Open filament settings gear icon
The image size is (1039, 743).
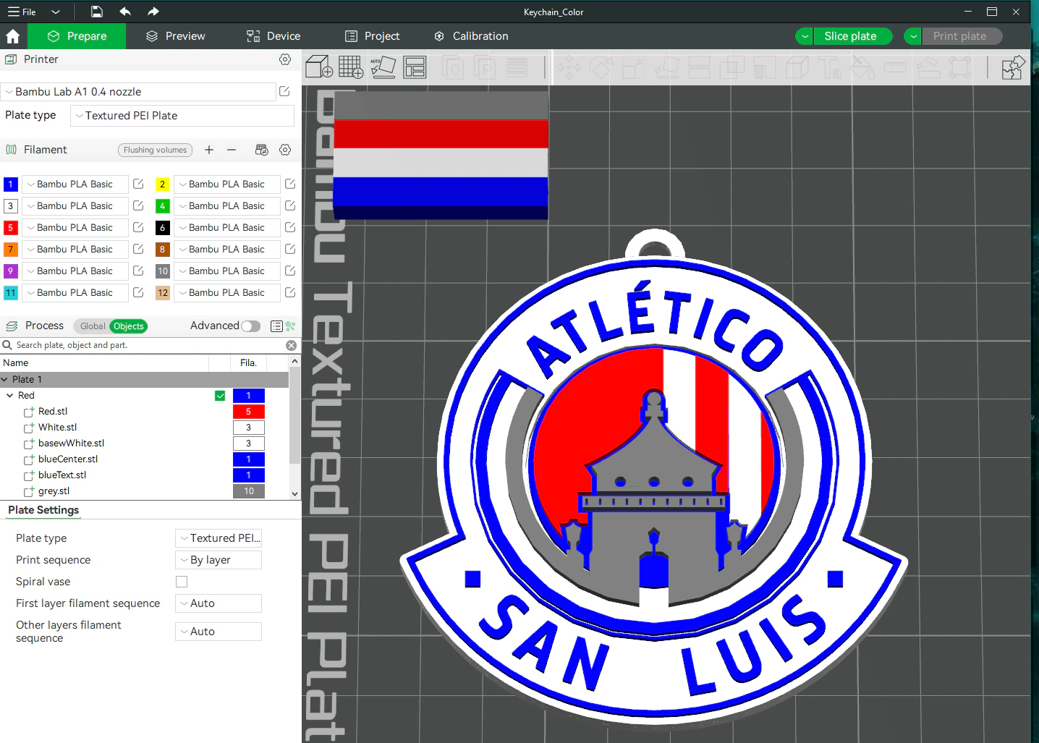pos(285,150)
